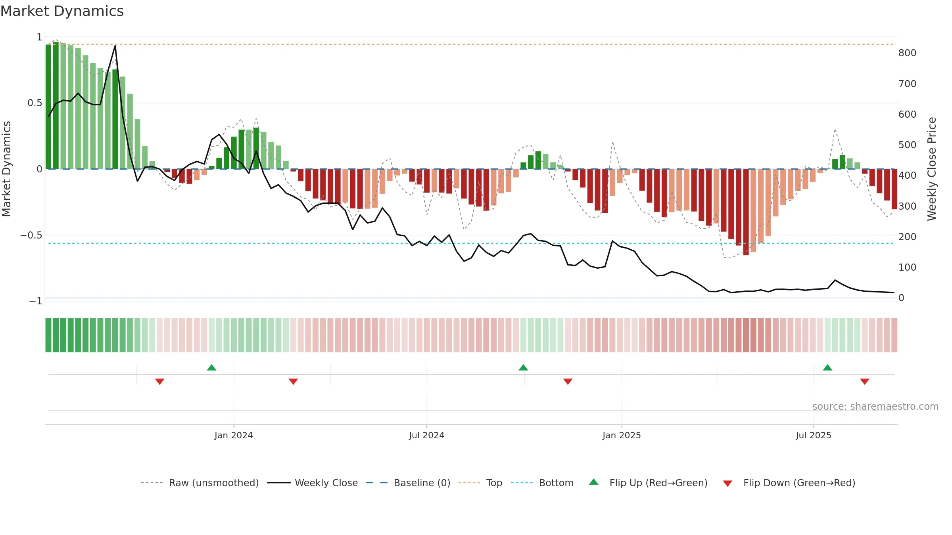The image size is (952, 535).
Task: Click the first dark green cell in the heatmap strip
Action: [48, 335]
